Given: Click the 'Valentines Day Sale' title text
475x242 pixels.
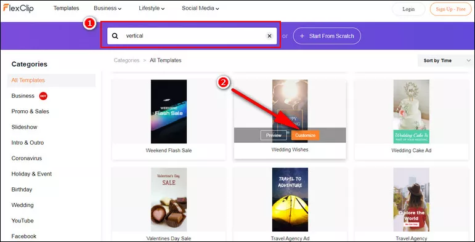Looking at the screenshot, I should [x=169, y=238].
